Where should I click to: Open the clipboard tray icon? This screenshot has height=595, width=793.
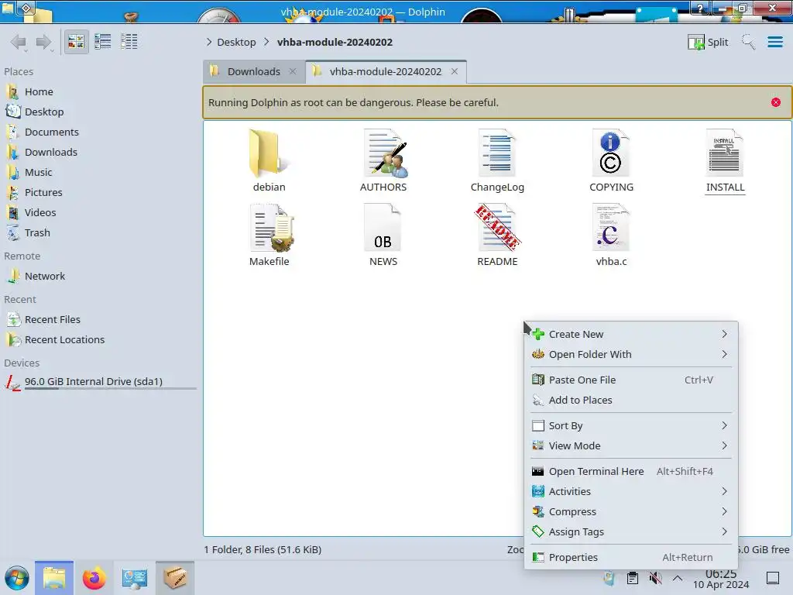pos(632,578)
